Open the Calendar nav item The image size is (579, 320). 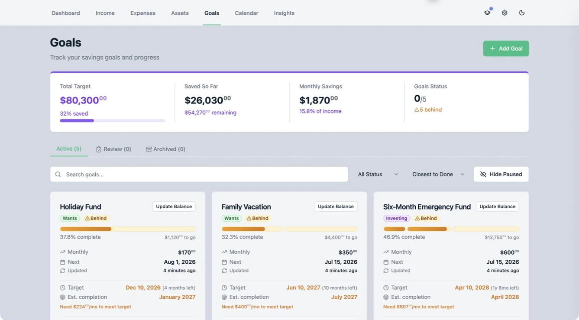(x=246, y=13)
